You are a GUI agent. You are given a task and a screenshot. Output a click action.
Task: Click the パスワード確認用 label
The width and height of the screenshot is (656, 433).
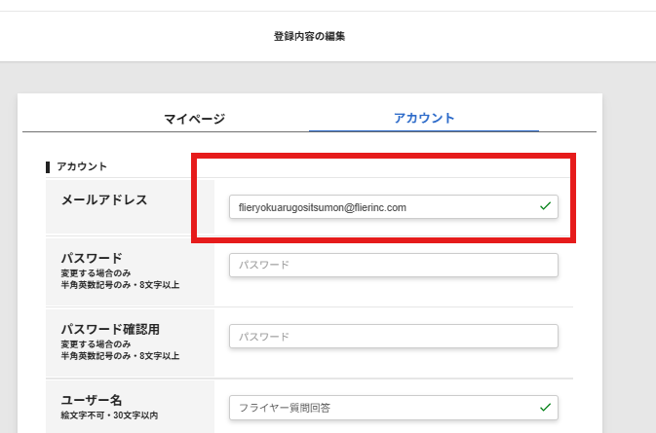coord(110,330)
